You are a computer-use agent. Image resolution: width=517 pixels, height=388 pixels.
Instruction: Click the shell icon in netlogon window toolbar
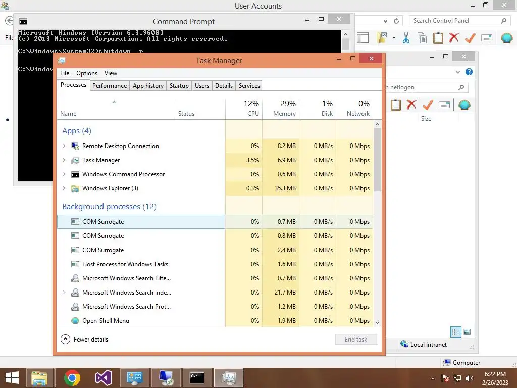pos(464,105)
